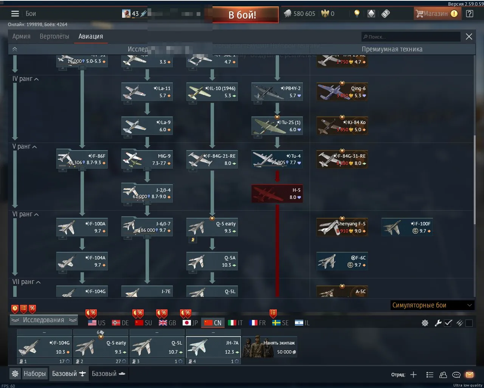Click the Silver Lions currency icon
The width and height of the screenshot is (484, 388).
[288, 14]
